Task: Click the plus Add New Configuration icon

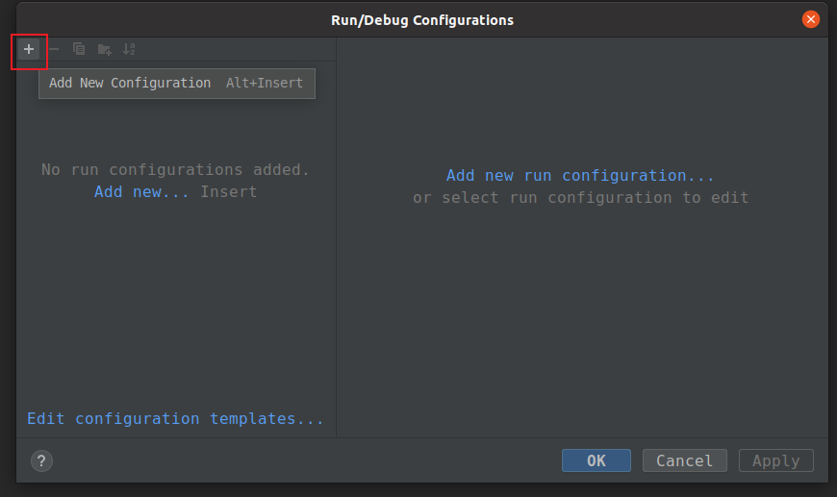Action: (x=29, y=50)
